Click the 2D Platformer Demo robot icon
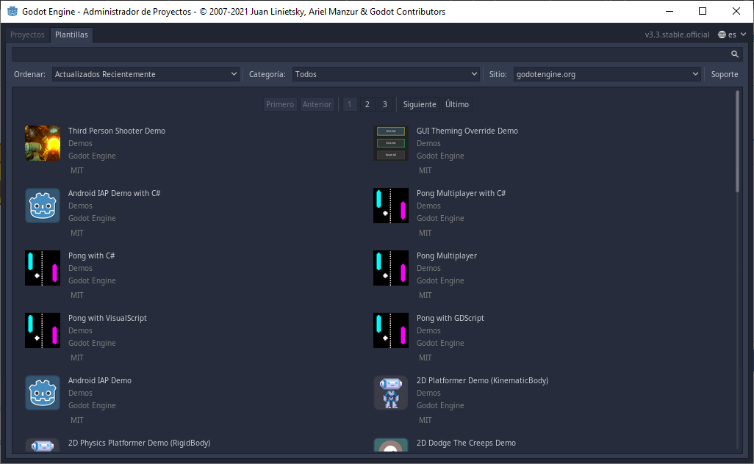The height and width of the screenshot is (464, 754). point(391,393)
